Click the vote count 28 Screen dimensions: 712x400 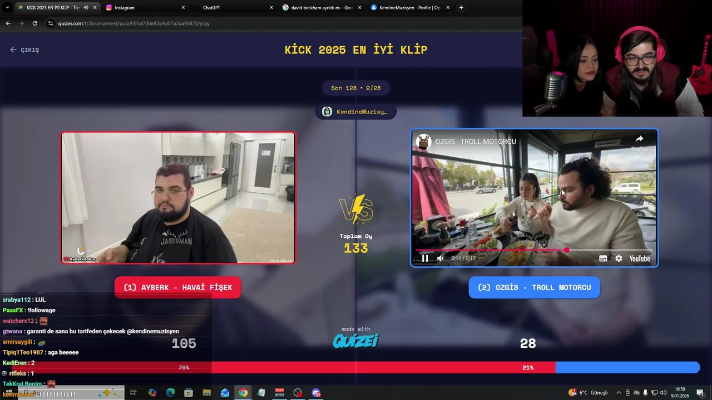[x=528, y=343]
